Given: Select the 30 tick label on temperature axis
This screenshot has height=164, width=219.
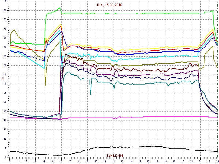Looking at the screenshot, I should tap(5, 102).
